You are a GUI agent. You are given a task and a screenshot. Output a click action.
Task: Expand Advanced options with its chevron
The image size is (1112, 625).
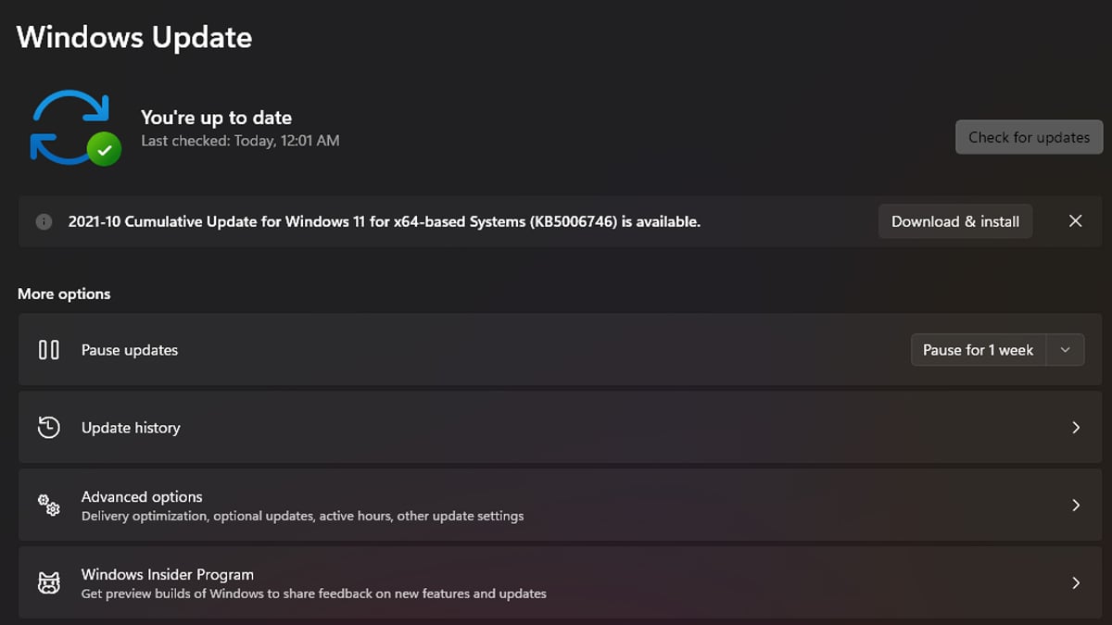(1076, 506)
